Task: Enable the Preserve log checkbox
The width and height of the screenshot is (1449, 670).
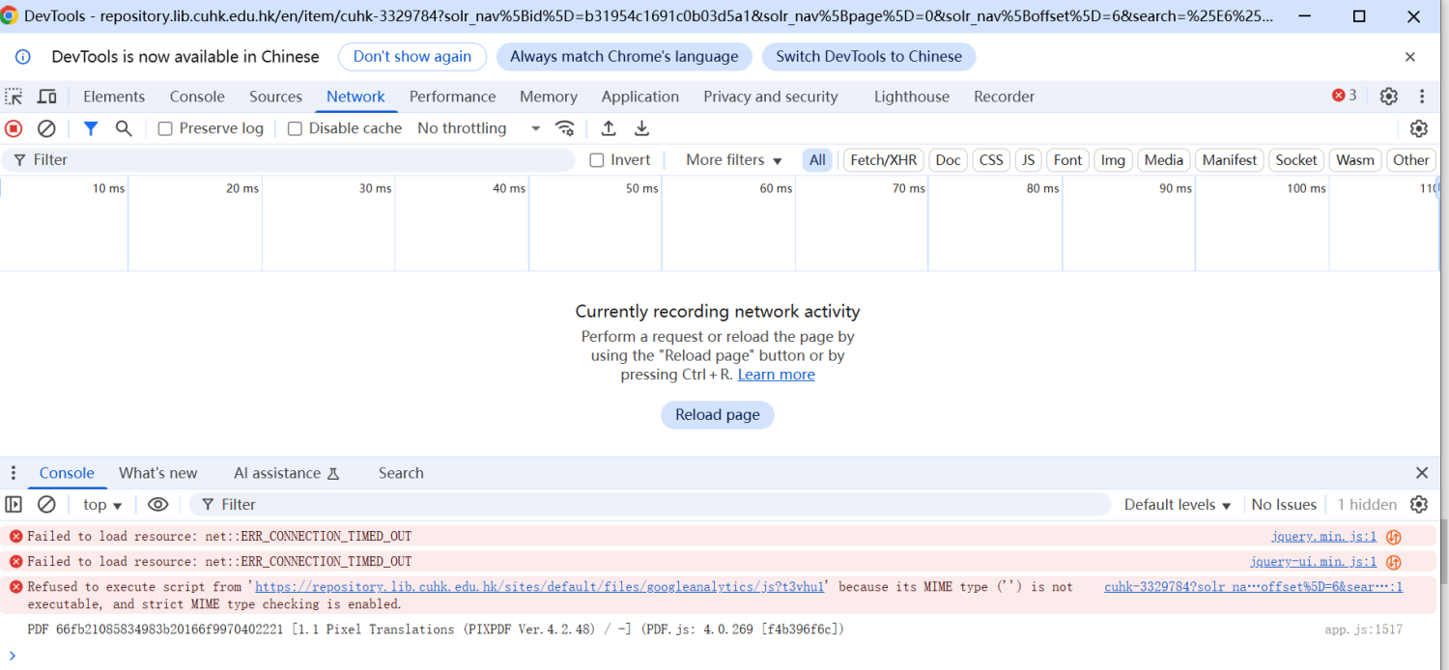Action: point(165,128)
